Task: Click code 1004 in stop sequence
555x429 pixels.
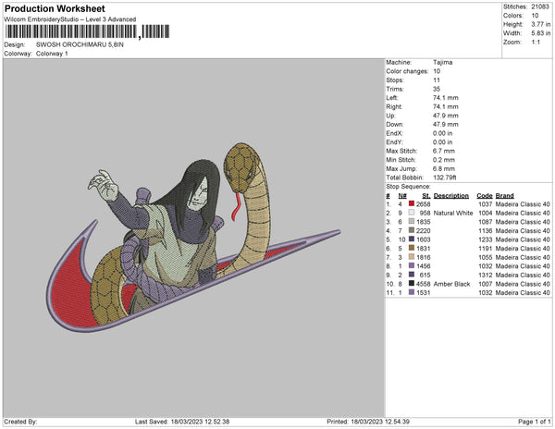Action: (x=486, y=213)
